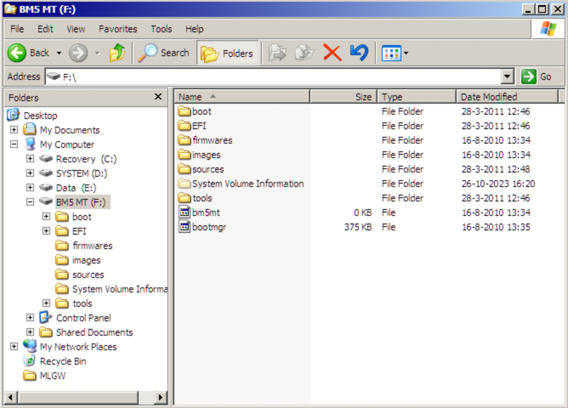Expand My Documents in folder tree
568x408 pixels.
pyautogui.click(x=14, y=130)
